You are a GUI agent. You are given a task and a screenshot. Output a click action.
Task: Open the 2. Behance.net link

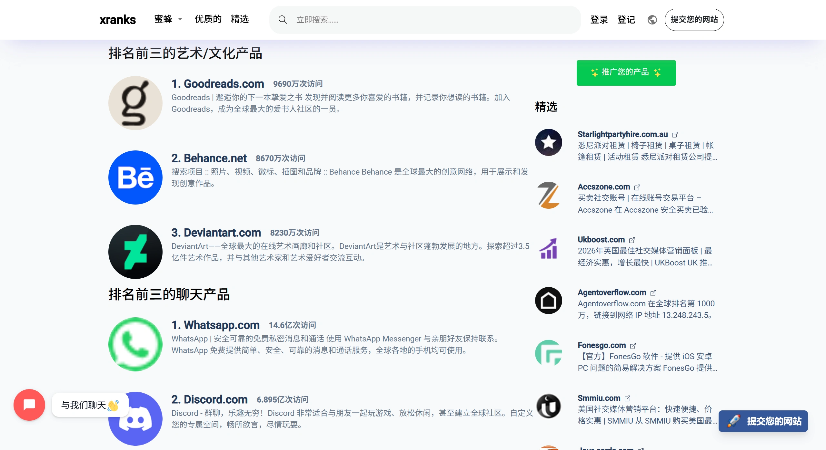pyautogui.click(x=209, y=158)
